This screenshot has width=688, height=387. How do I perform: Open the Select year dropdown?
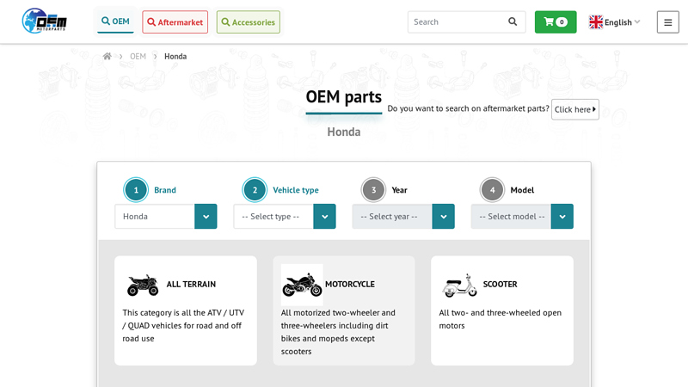[x=403, y=217]
